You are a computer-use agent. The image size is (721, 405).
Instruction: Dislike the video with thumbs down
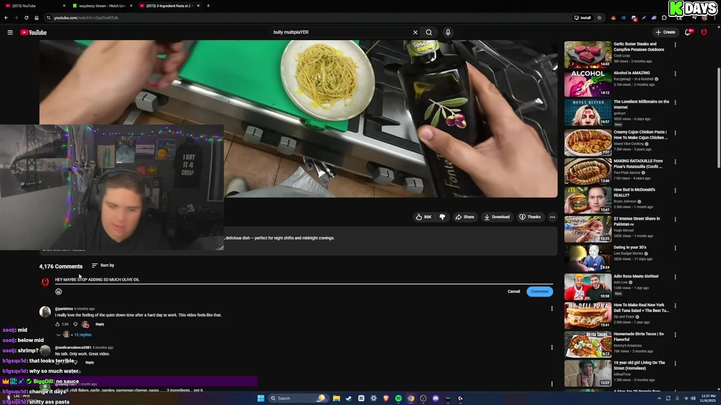pyautogui.click(x=442, y=217)
